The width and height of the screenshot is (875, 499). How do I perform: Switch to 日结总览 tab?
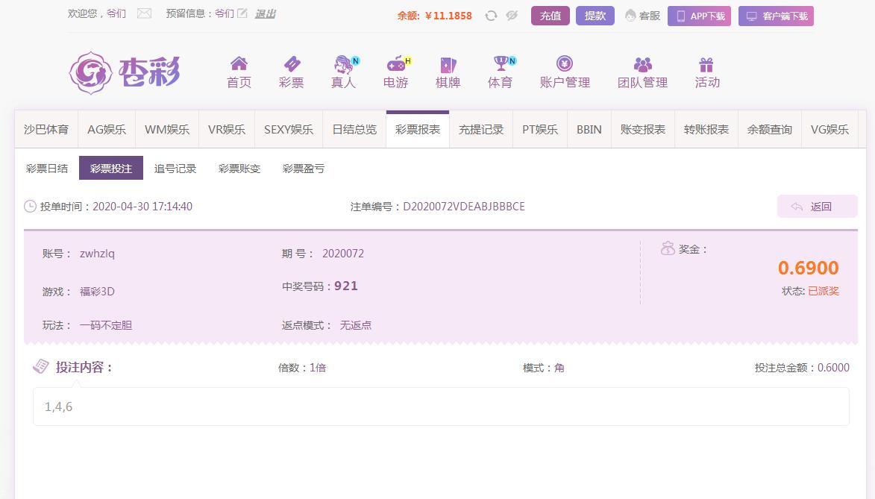[x=354, y=130]
